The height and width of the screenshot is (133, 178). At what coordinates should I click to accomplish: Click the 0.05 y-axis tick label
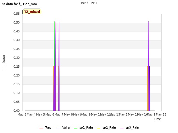click(16, 102)
